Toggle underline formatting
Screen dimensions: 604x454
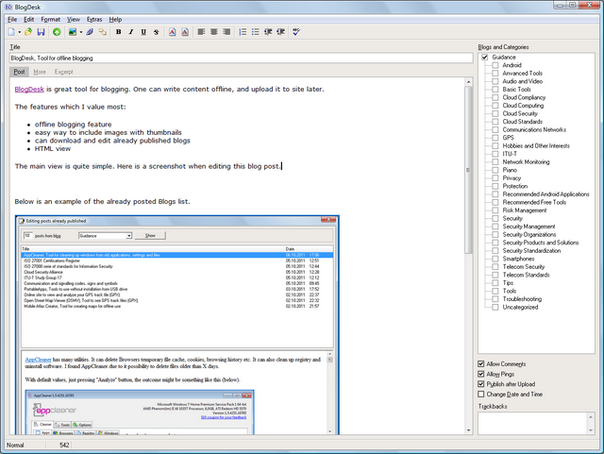click(x=143, y=32)
